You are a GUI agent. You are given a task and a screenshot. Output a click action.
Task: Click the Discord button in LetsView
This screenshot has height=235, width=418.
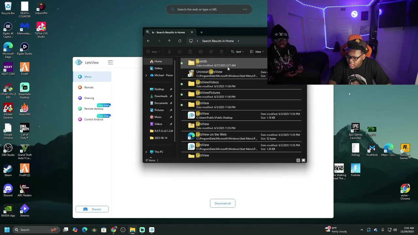pos(92,209)
